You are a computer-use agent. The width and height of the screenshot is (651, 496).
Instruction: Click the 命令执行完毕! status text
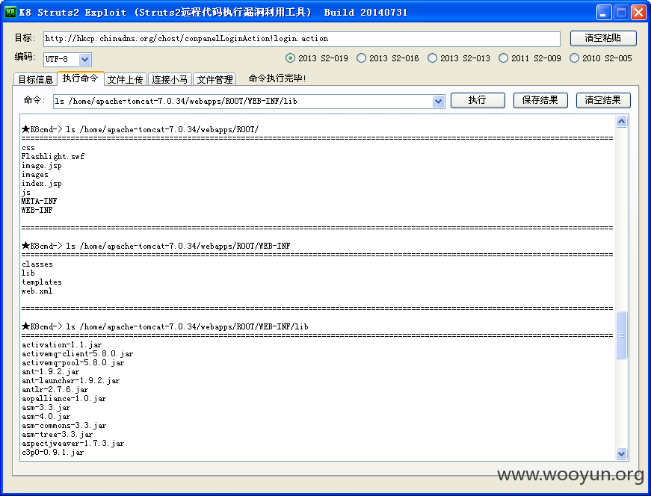point(277,78)
